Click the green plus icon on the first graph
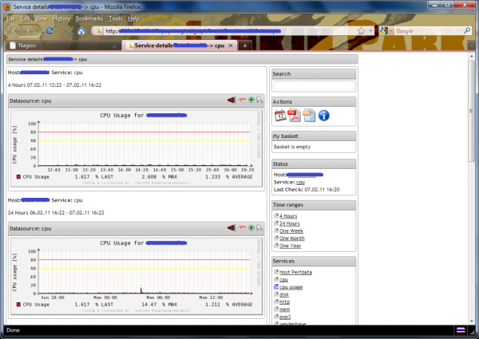The image size is (479, 339). [x=251, y=101]
